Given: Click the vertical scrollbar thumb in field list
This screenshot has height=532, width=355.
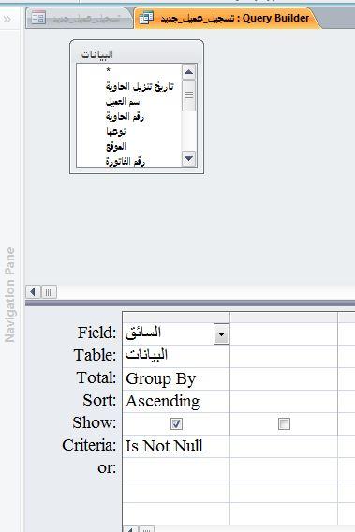Looking at the screenshot, I should click(188, 96).
